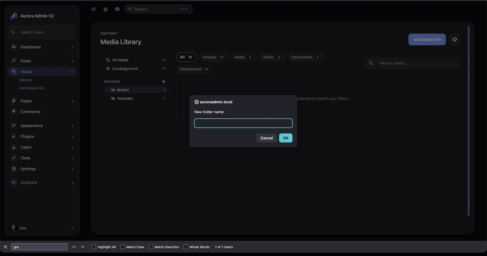The image size is (487, 256).
Task: Expand the Settings menu chevron
Action: click(x=72, y=169)
